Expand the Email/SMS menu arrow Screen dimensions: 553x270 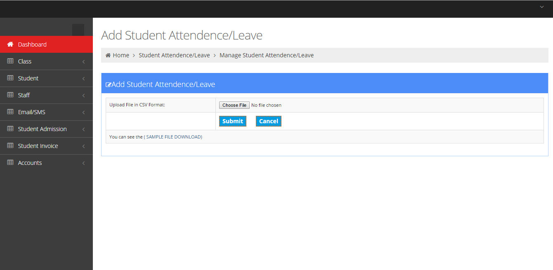pos(84,112)
